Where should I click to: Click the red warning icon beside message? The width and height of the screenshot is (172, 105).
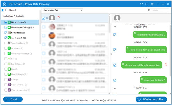(x=166, y=65)
